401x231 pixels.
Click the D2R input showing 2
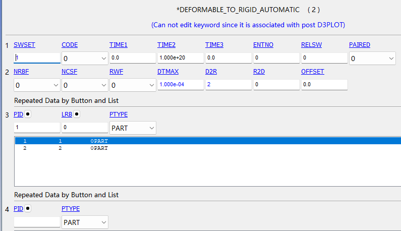point(228,84)
